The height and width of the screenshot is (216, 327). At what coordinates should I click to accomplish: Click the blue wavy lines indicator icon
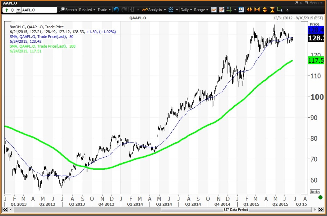pos(171,10)
